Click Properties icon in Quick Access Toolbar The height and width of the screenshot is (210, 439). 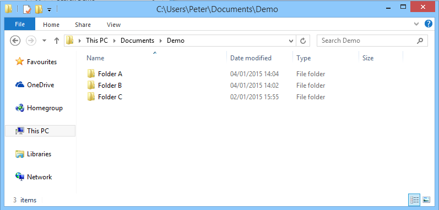click(27, 9)
